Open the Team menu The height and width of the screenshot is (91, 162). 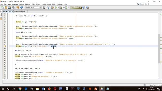pos(49,4)
